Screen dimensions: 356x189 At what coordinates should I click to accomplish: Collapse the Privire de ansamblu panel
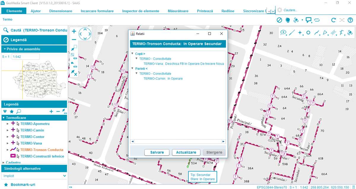point(5,49)
